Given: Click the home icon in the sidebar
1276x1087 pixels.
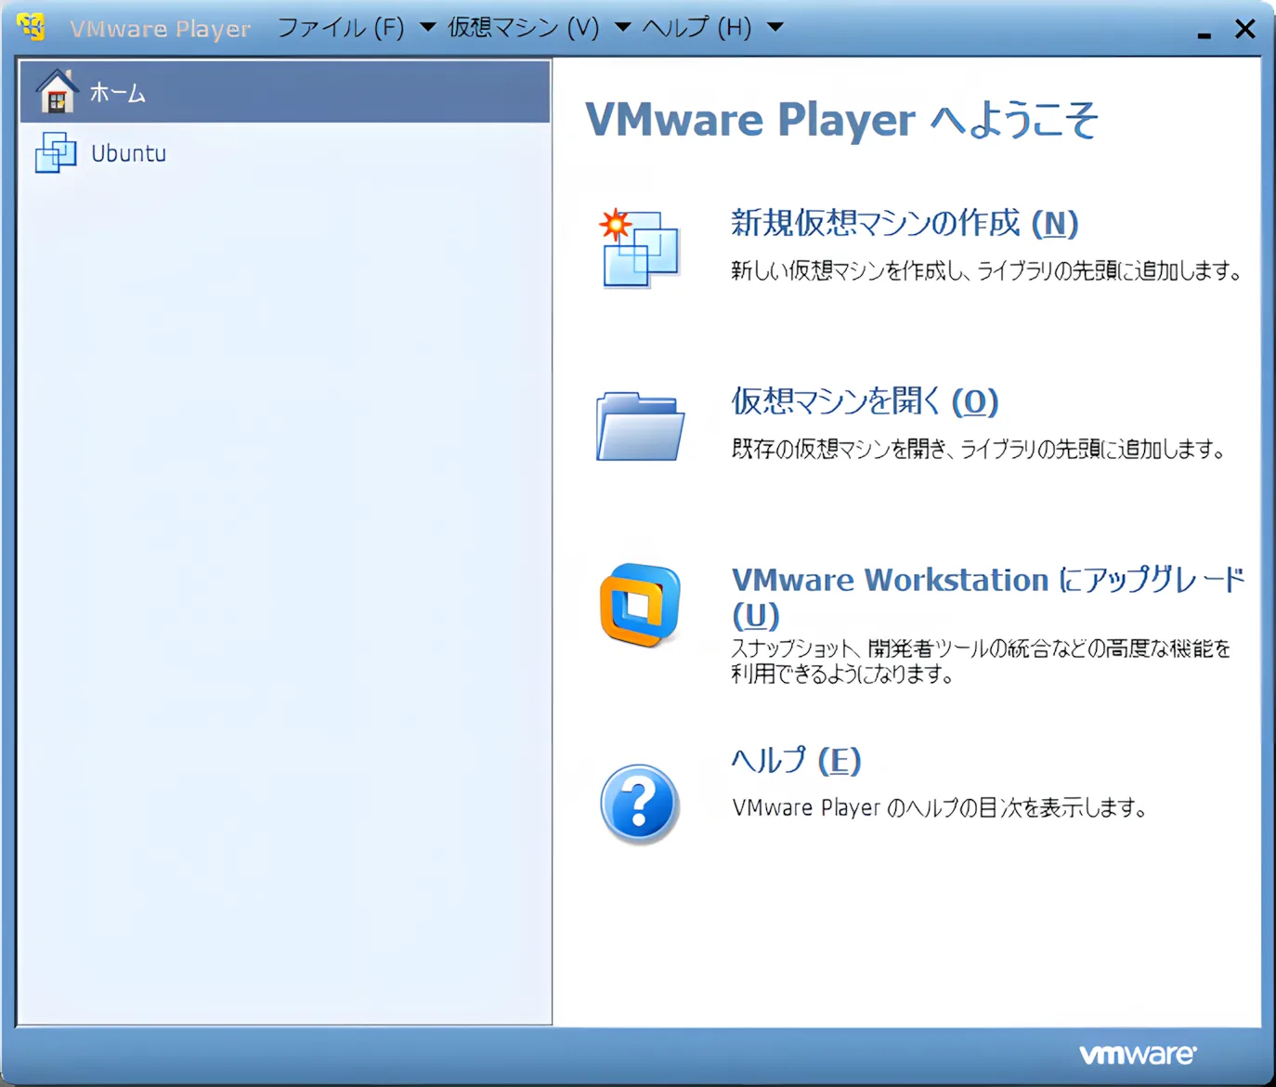Looking at the screenshot, I should tap(56, 92).
